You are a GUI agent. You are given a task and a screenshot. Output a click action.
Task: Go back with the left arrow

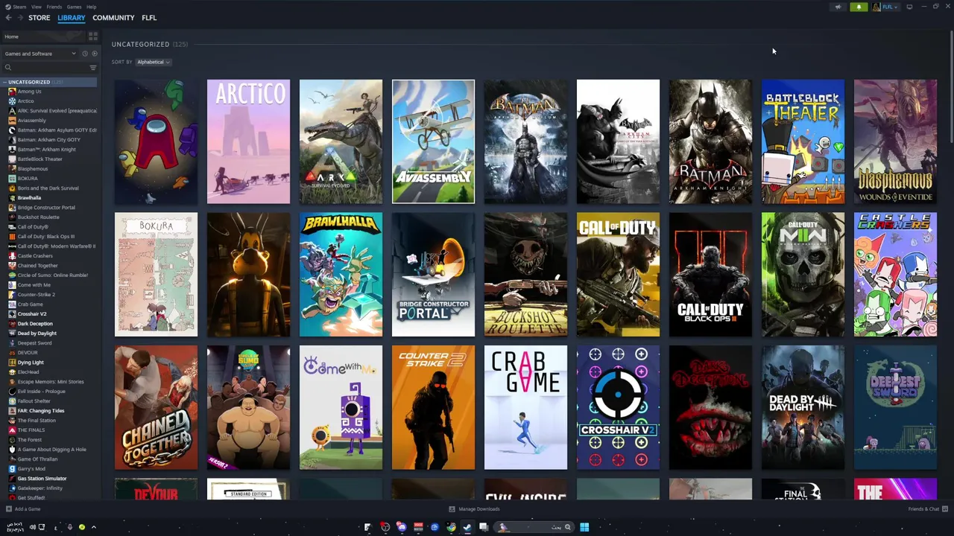click(8, 18)
